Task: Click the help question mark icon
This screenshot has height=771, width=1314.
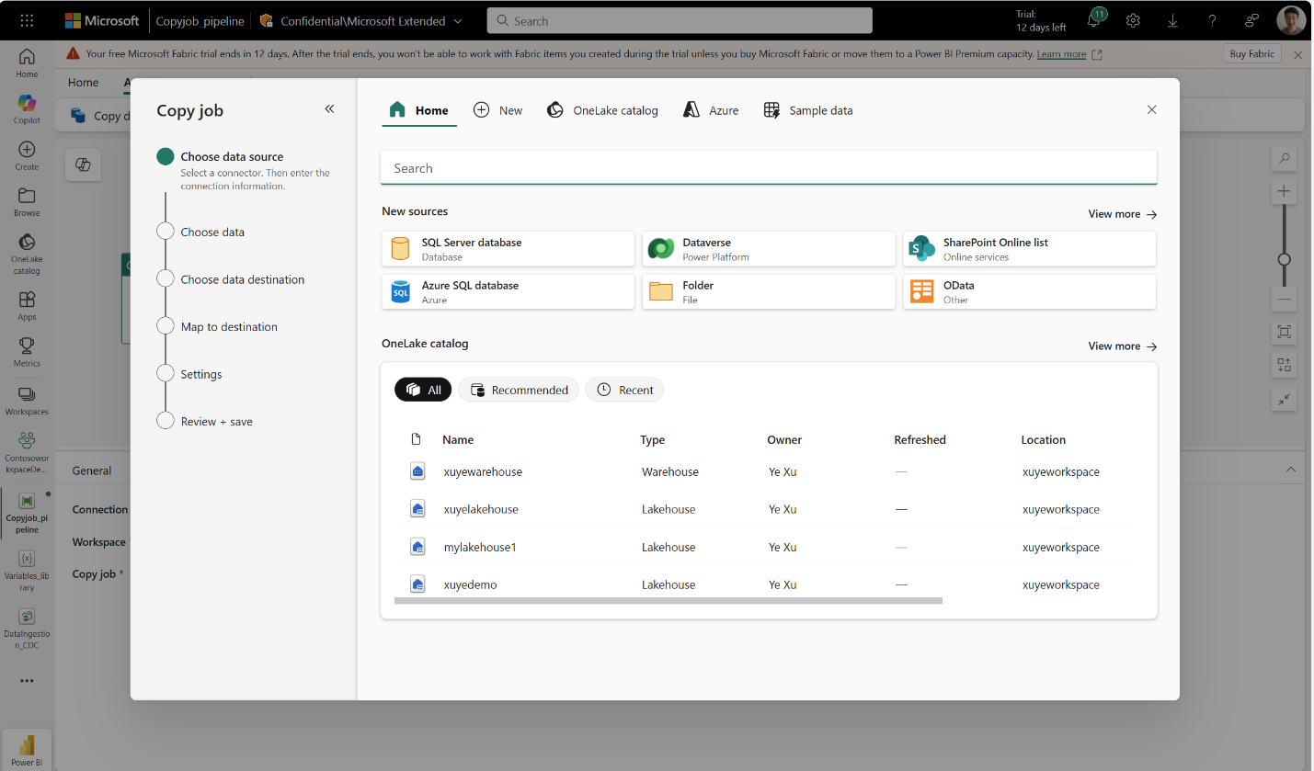Action: (1212, 20)
